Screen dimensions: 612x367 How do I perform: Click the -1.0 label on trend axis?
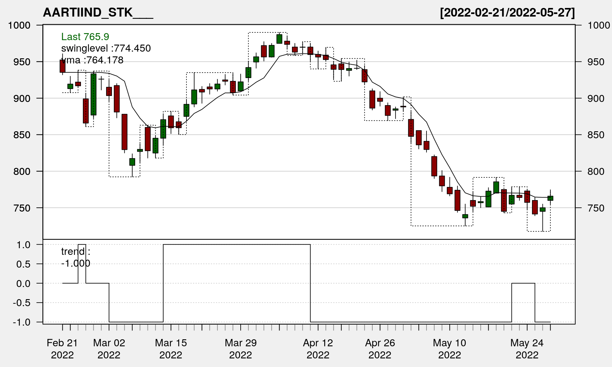pos(22,322)
